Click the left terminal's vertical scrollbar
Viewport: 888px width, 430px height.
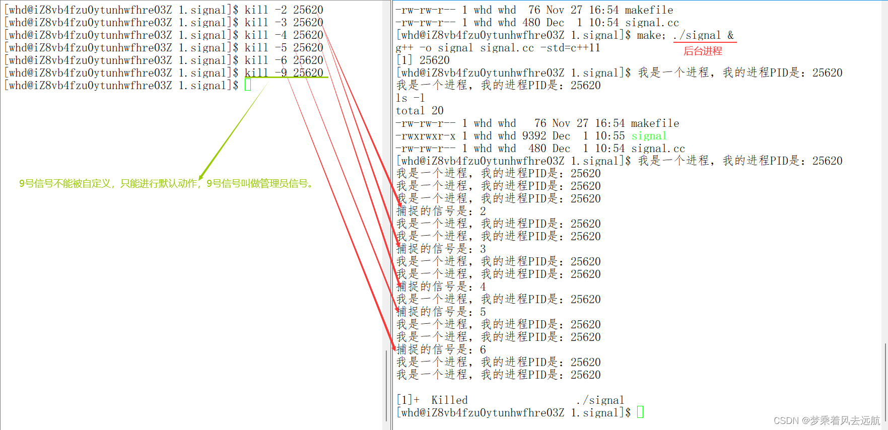coord(386,386)
